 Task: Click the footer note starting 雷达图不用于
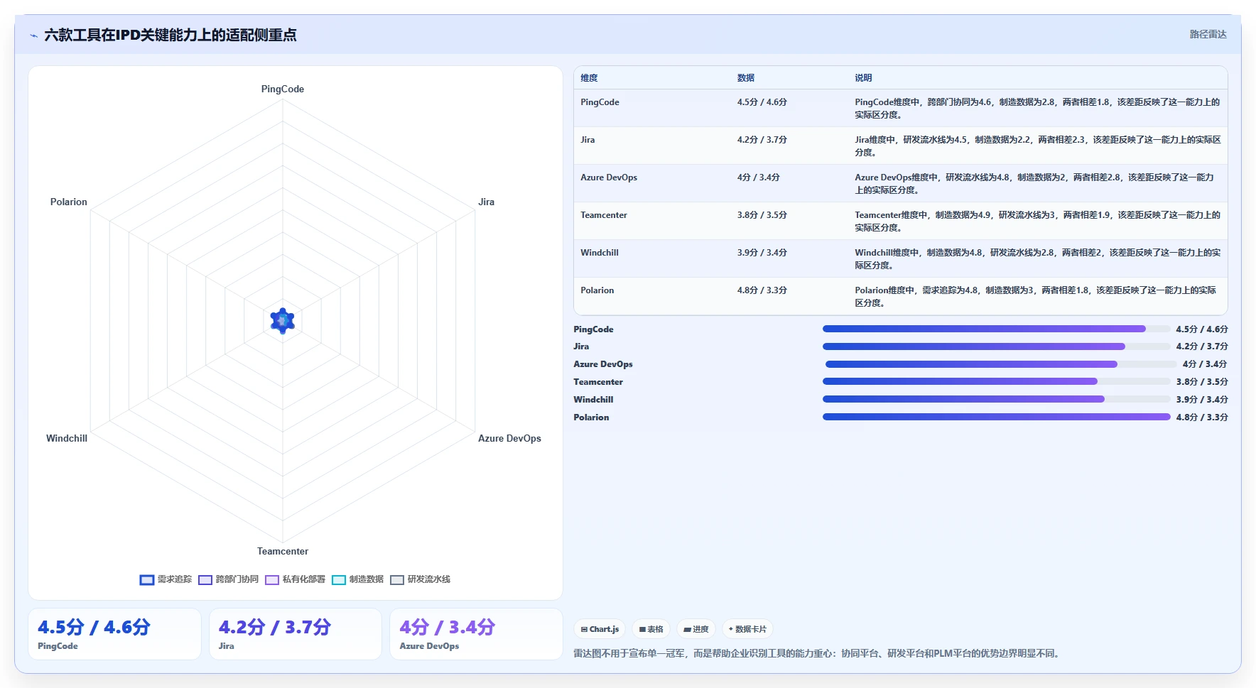(818, 653)
